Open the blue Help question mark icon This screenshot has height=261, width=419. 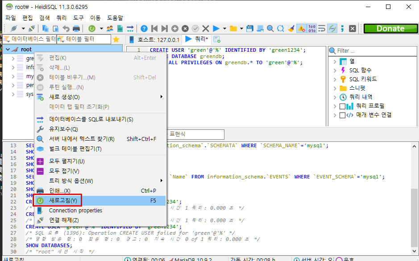(144, 28)
